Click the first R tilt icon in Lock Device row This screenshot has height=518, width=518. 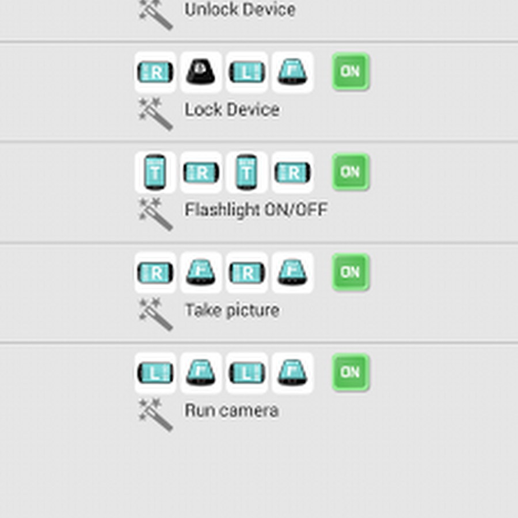(155, 73)
